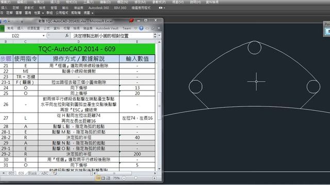This screenshot has height=185, width=330.
Task: Open AutoCAD's 修改(M) menu
Action: pos(140,2)
